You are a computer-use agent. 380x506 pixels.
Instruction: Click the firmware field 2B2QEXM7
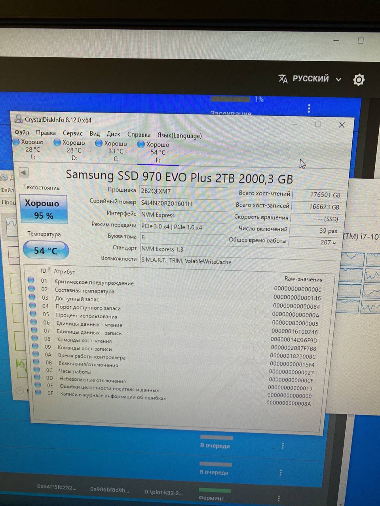pyautogui.click(x=183, y=192)
